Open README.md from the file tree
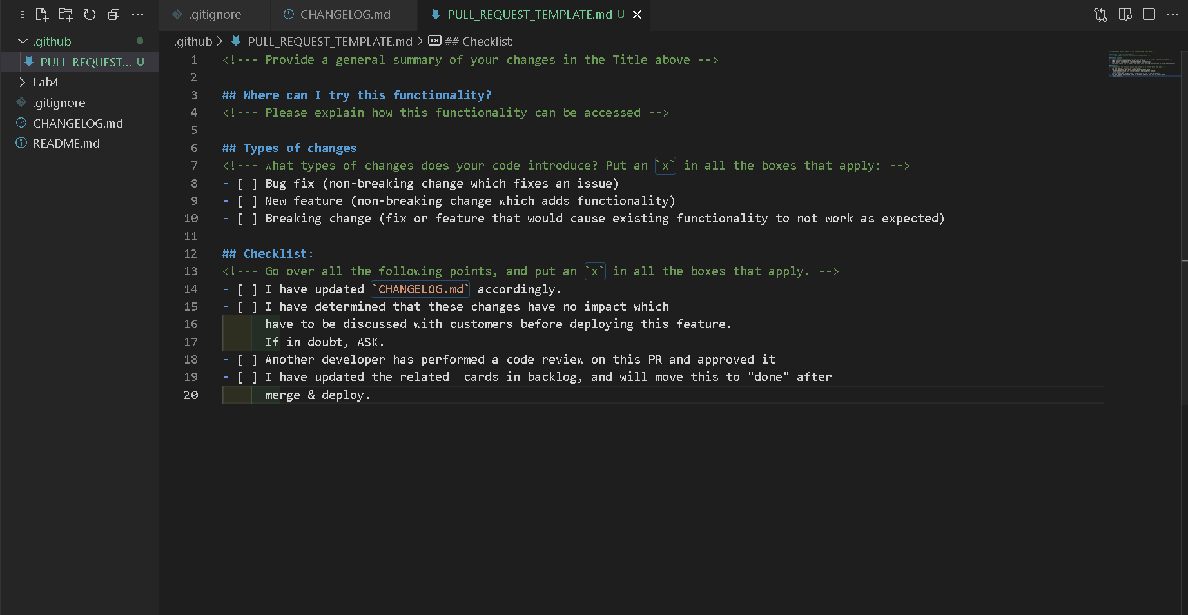The width and height of the screenshot is (1188, 615). [x=66, y=143]
